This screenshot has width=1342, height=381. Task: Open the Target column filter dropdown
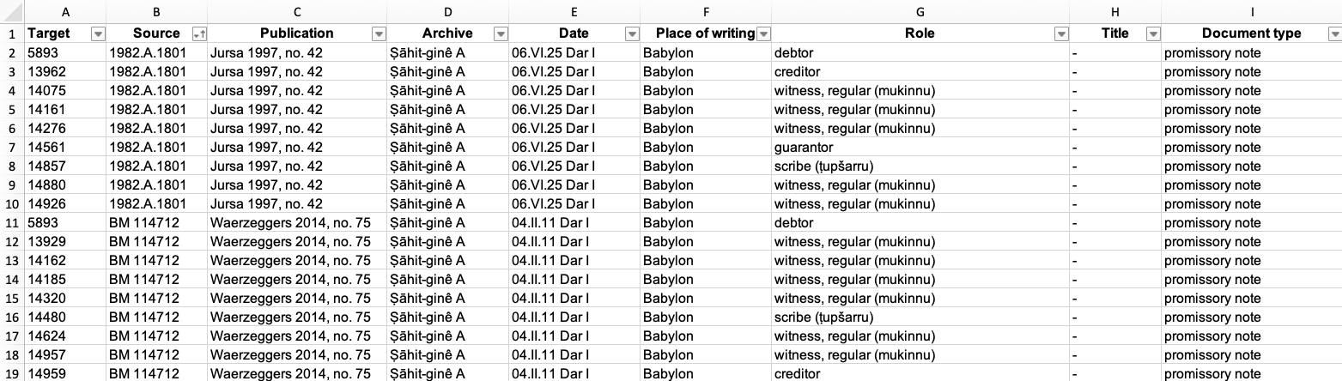98,33
